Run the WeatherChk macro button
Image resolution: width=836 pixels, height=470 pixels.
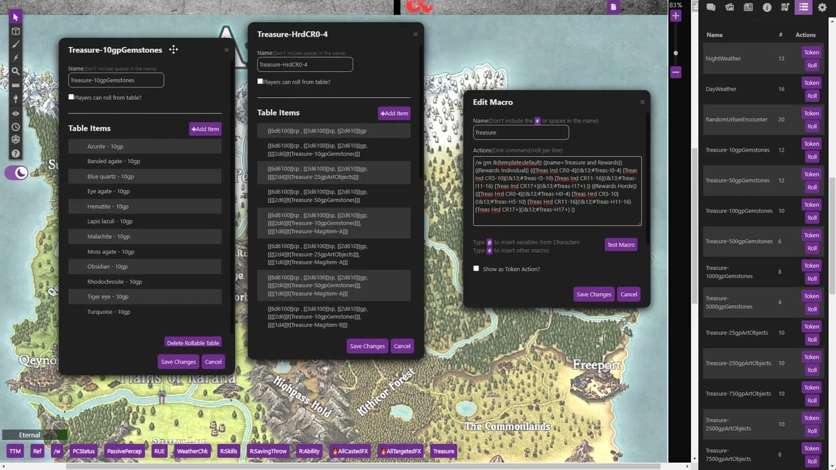[192, 451]
